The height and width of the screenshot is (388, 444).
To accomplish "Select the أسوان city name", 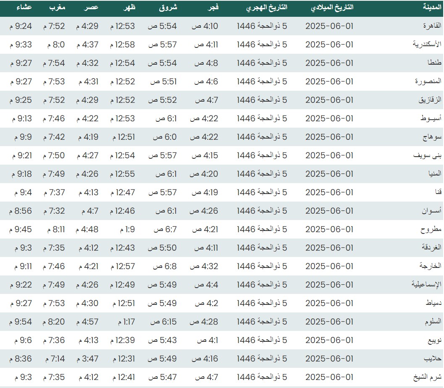I will [x=429, y=211].
